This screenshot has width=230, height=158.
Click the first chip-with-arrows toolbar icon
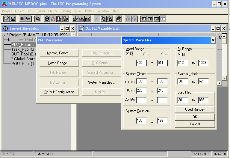pos(81,19)
